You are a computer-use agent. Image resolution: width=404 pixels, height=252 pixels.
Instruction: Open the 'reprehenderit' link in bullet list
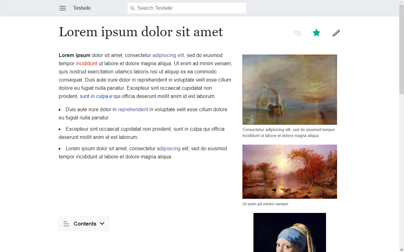tap(133, 110)
